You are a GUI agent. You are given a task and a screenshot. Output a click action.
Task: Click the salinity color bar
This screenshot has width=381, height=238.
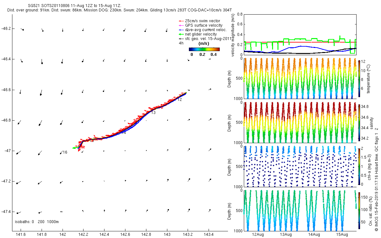coord(359,122)
